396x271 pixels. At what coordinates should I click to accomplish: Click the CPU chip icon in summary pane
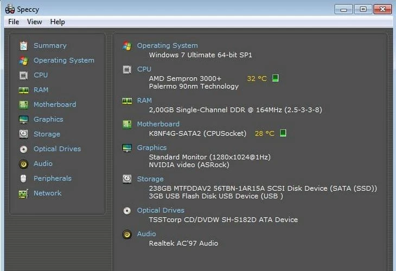[x=127, y=69]
